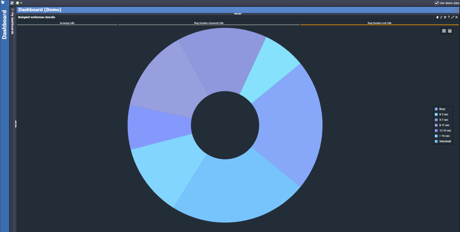Select the large right-side Busy donut slice
Viewport: 460px width, 232px height.
[291, 124]
